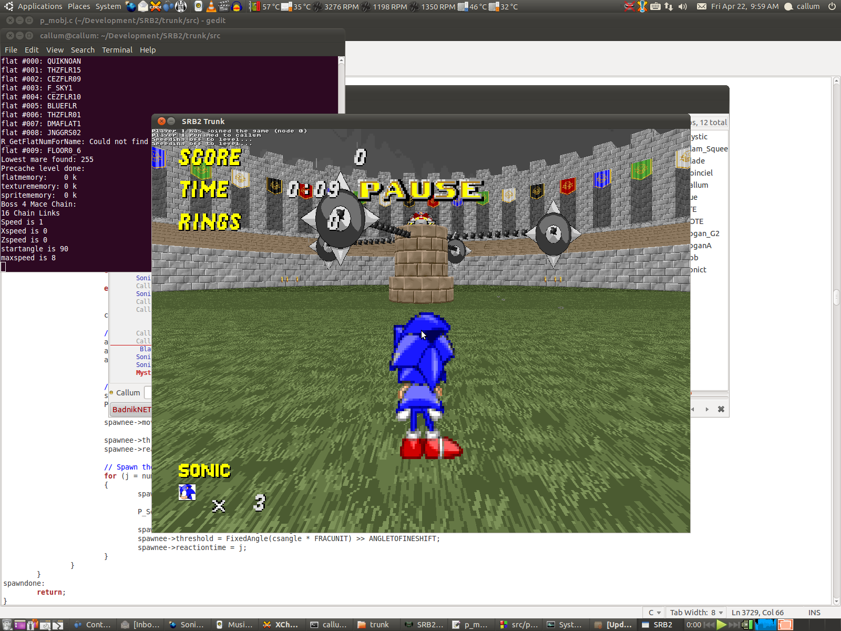Open the terminal Edit menu
Viewport: 841px width, 631px height.
pyautogui.click(x=32, y=50)
